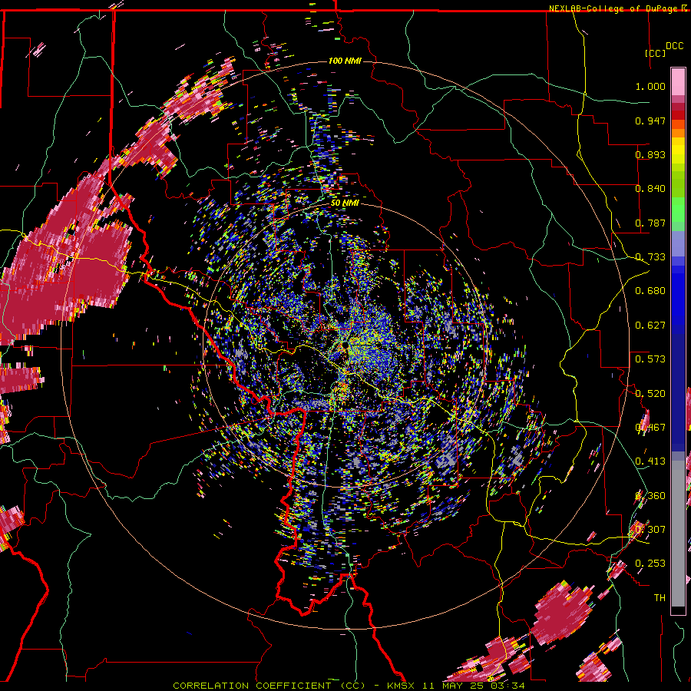691x691 pixels.
Task: Click the 0.573 value on the color scale
Action: point(650,359)
